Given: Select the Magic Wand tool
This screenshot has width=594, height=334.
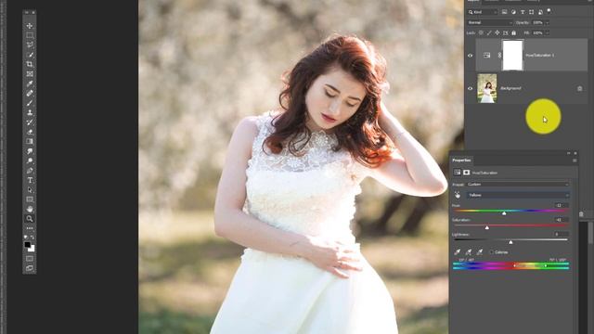Looking at the screenshot, I should pos(30,55).
